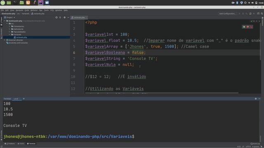Open the Terminal tool window tab

click(31, 143)
